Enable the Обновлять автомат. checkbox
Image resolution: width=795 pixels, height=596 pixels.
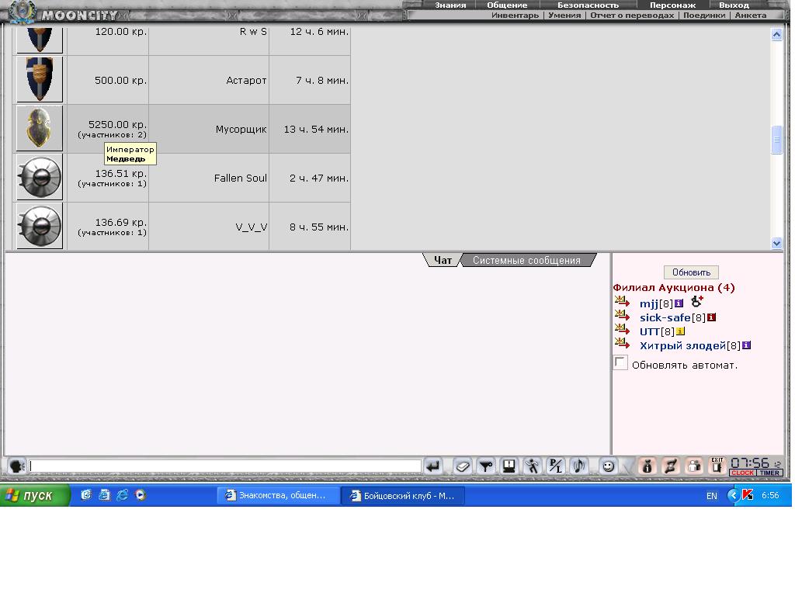tap(620, 363)
